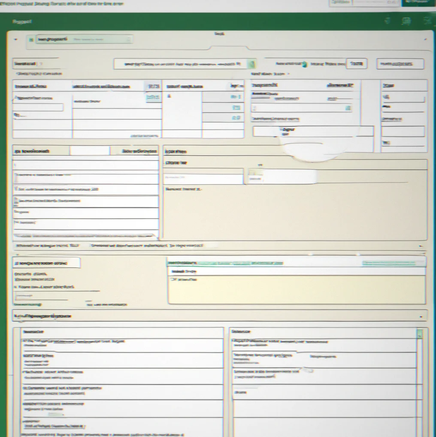Viewport: 436px width, 437px height.
Task: Click the green scroll button atop the bottom-right list
Action: 420,334
